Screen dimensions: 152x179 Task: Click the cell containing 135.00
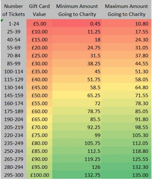(x=126, y=174)
